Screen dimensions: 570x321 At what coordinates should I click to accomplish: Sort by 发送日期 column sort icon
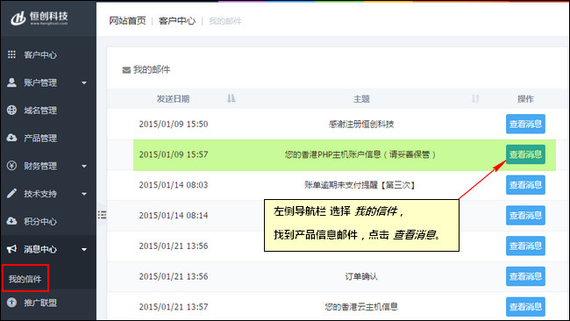(232, 98)
